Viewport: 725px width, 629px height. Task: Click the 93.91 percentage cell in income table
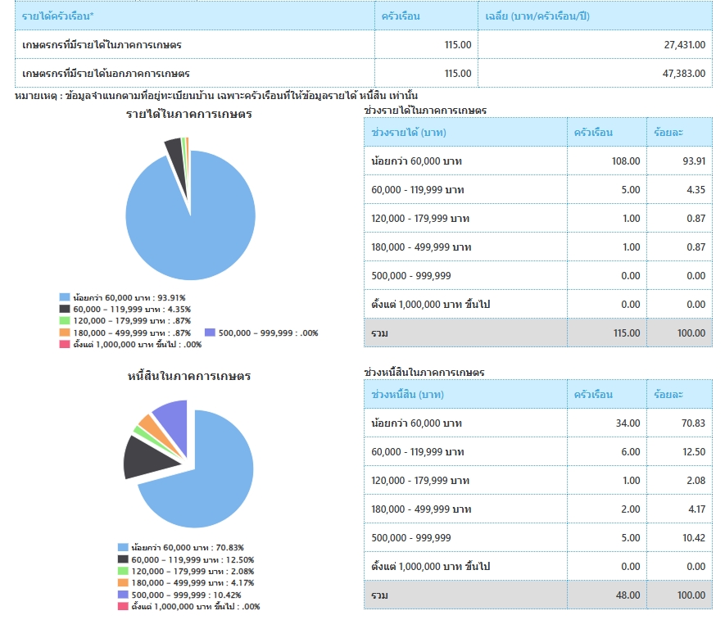(693, 161)
